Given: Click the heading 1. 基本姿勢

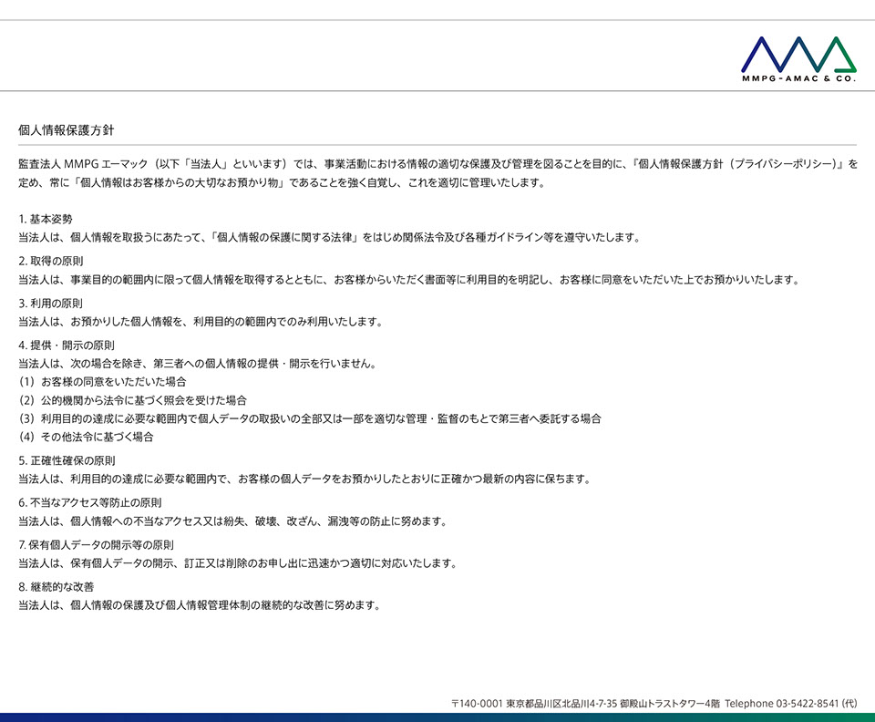Looking at the screenshot, I should [46, 220].
